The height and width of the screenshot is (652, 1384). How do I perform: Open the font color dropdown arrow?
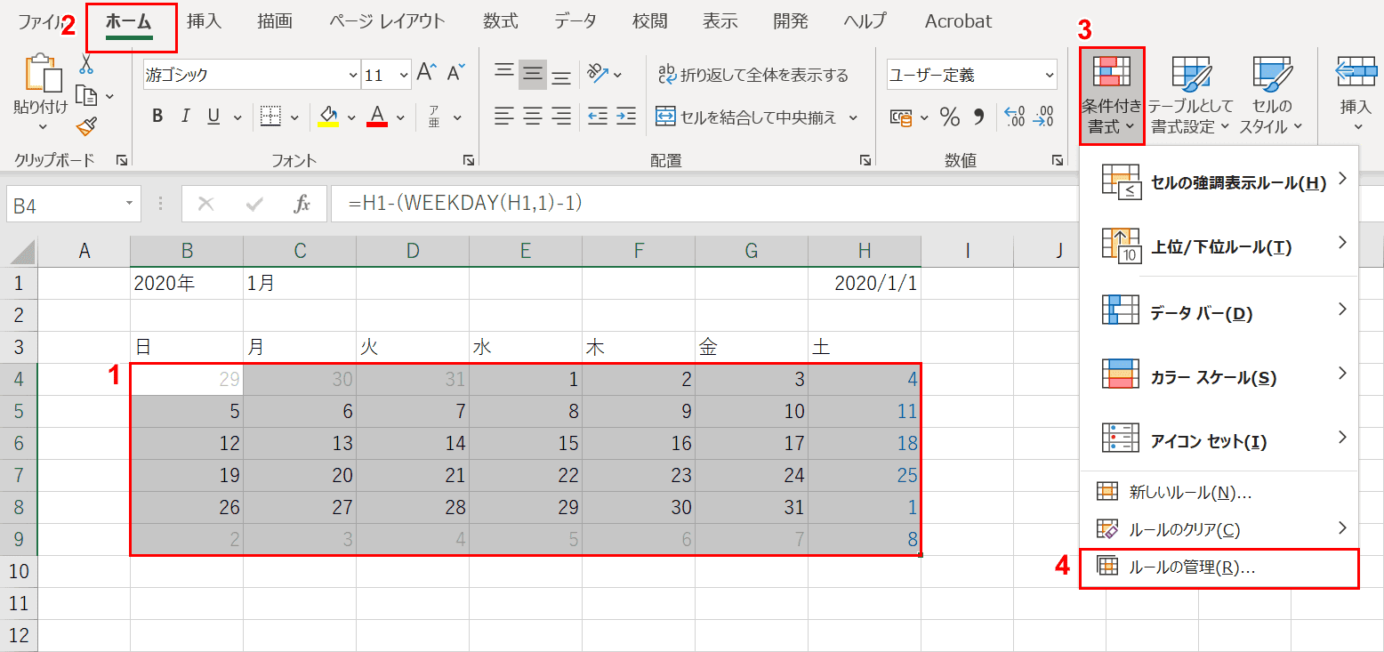[x=400, y=117]
